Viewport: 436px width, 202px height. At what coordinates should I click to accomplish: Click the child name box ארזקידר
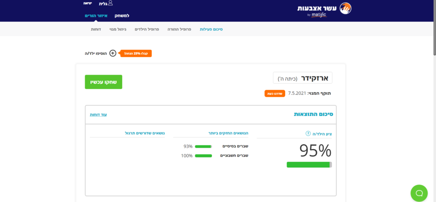click(x=303, y=78)
